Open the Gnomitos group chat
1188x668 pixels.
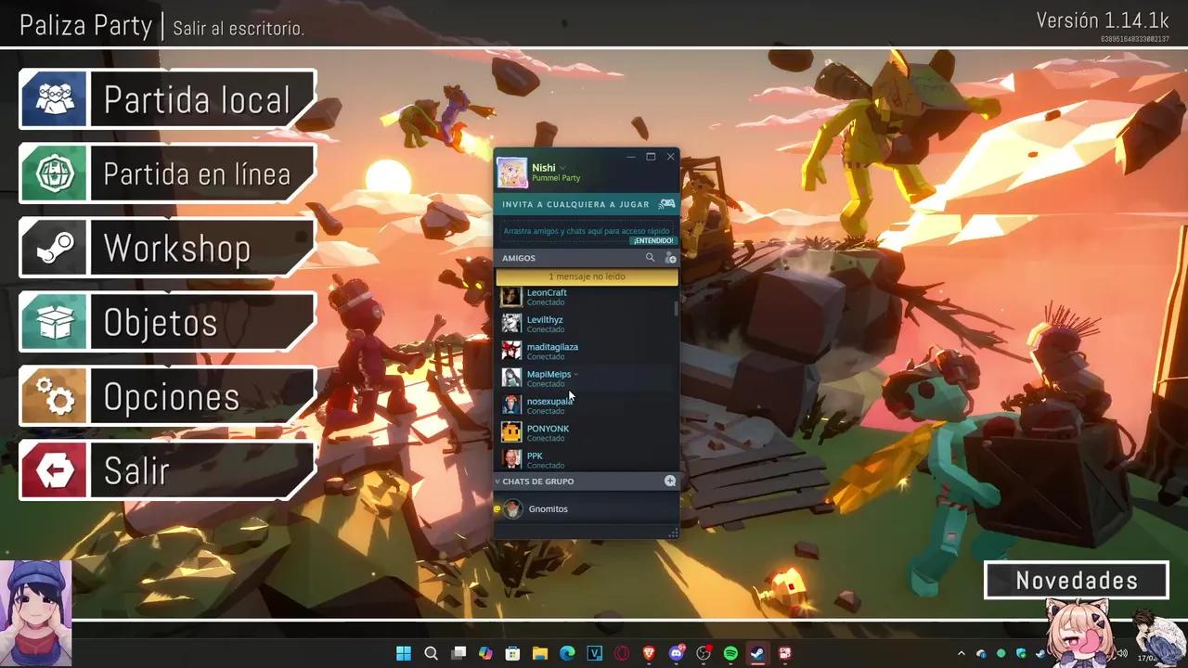click(x=587, y=508)
